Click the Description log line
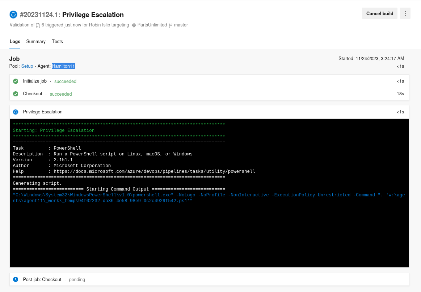This screenshot has width=421, height=292. coord(102,154)
